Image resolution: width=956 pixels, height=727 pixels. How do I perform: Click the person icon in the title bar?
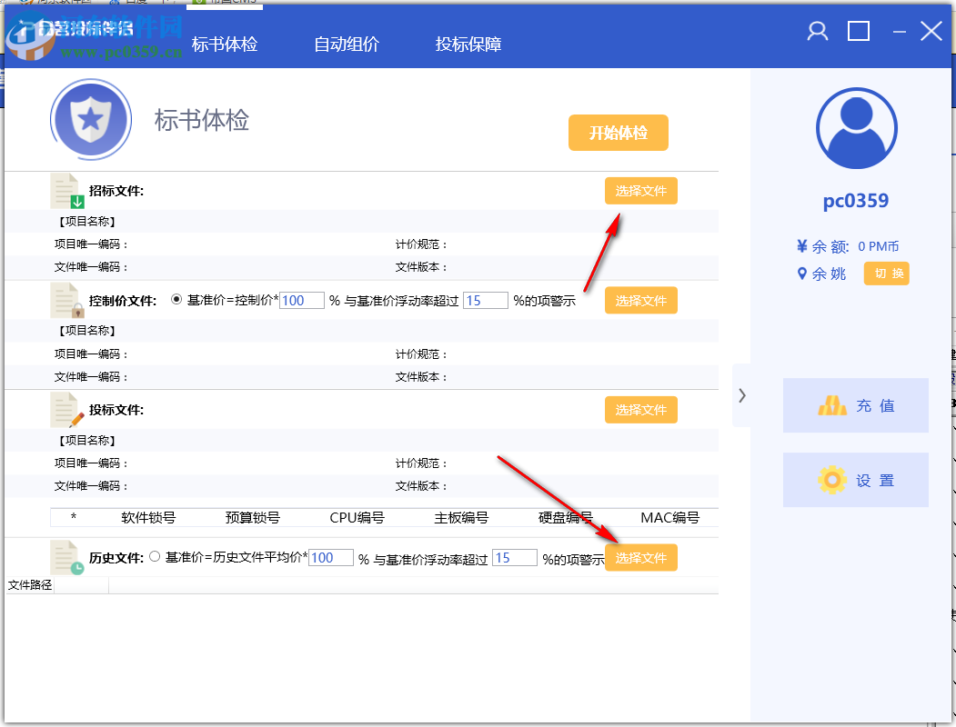pos(816,30)
